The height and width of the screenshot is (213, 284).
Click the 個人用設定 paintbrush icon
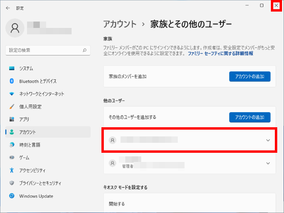point(12,106)
